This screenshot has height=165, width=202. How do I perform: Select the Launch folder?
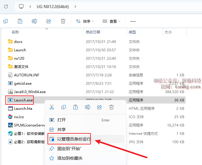click(17, 50)
